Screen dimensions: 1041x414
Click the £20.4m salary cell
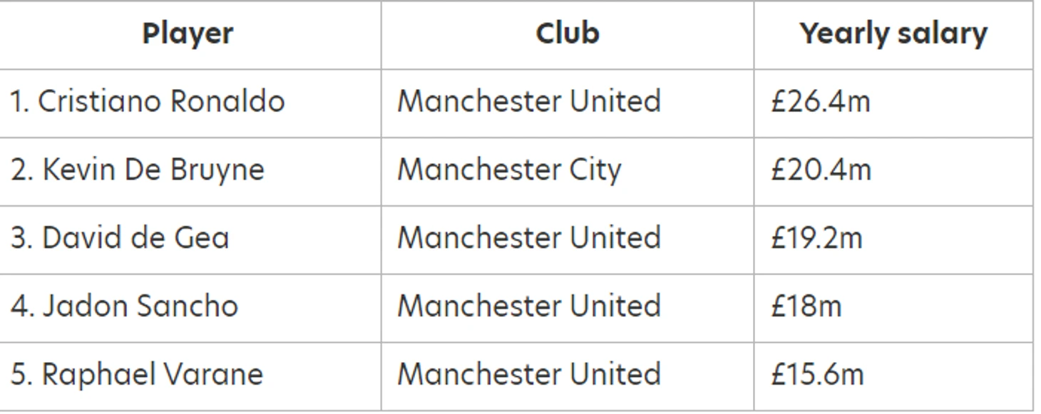tap(820, 170)
